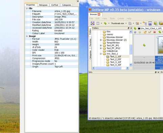Click the folder tree structure icon
Screen dimensions: 163x133
click(145, 23)
